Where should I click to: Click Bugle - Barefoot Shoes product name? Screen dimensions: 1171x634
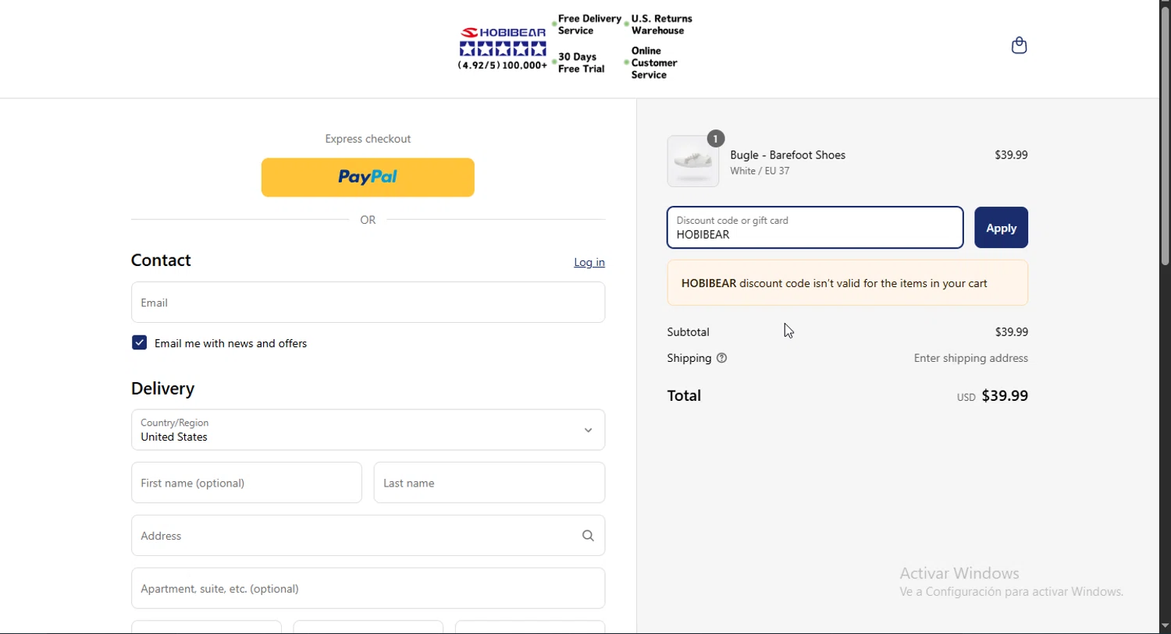788,155
